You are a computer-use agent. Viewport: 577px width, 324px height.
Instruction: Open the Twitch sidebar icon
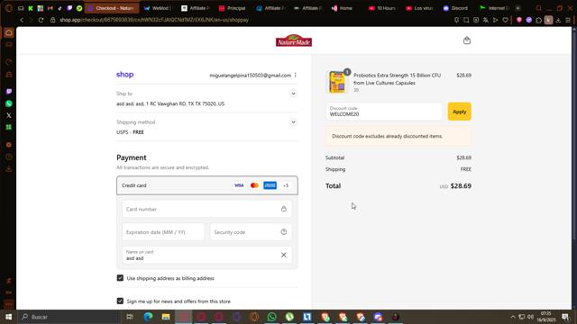click(x=9, y=92)
